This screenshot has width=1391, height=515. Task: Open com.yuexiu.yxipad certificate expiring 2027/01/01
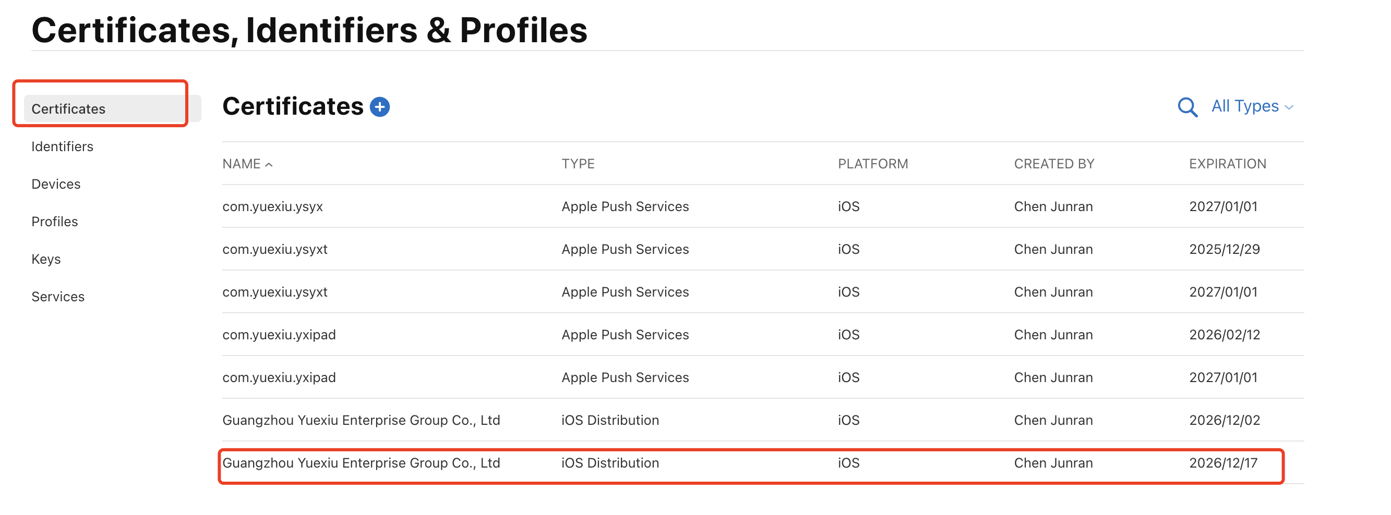(x=279, y=377)
